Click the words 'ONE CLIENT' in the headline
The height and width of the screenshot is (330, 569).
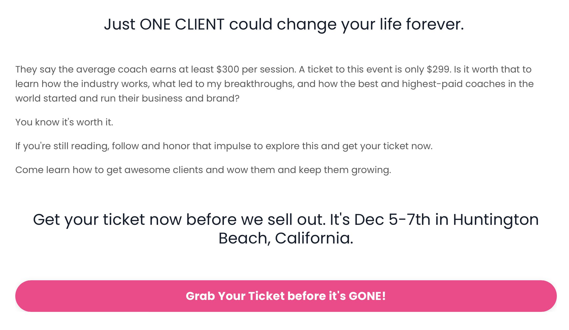pos(182,24)
